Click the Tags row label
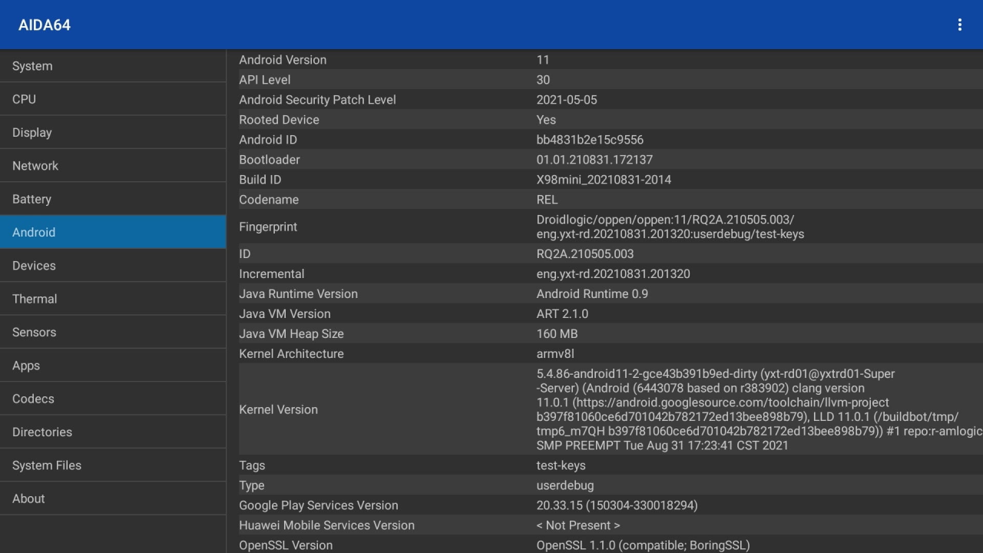 coord(252,465)
